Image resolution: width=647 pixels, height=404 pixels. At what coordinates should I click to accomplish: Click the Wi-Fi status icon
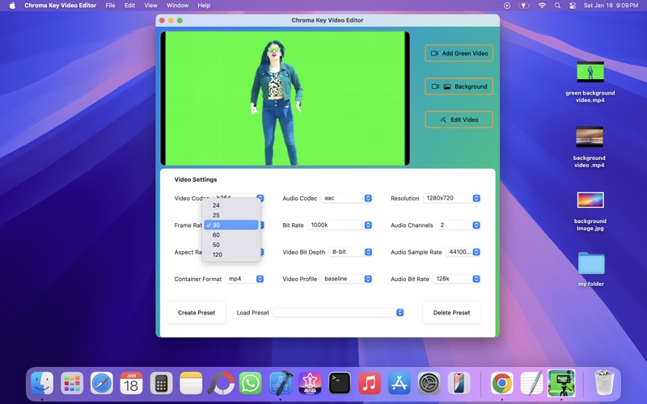pos(542,6)
